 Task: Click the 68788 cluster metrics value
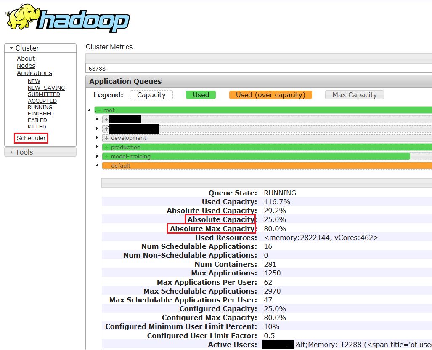(x=98, y=68)
